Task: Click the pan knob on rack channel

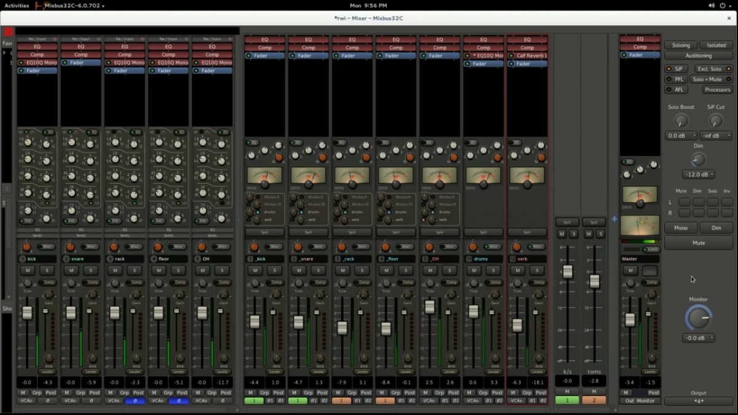Action: (x=114, y=247)
